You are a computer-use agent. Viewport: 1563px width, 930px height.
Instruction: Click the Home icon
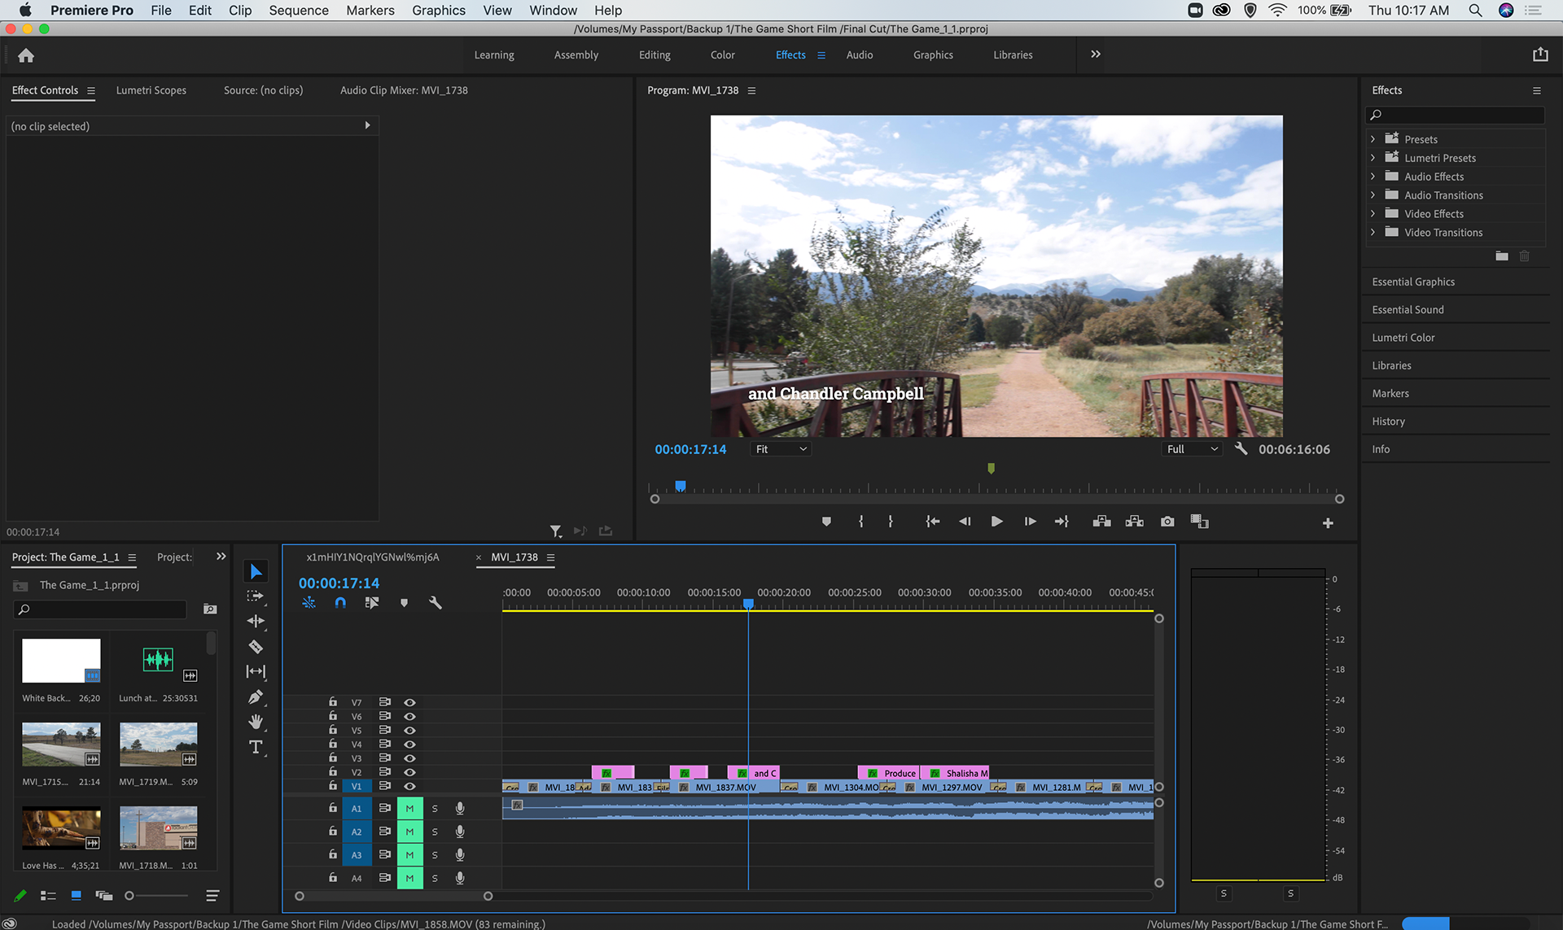coord(26,55)
